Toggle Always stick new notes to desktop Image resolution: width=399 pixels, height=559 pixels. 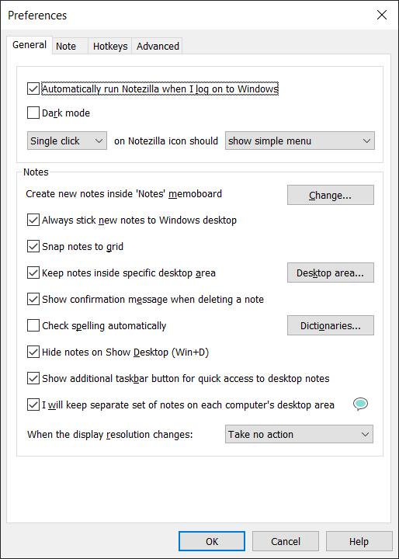point(33,220)
